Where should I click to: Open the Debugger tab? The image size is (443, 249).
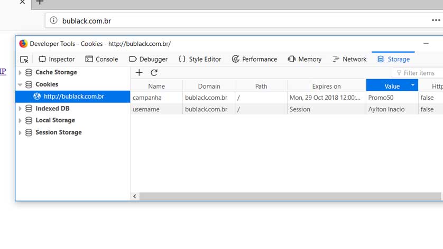click(x=149, y=59)
